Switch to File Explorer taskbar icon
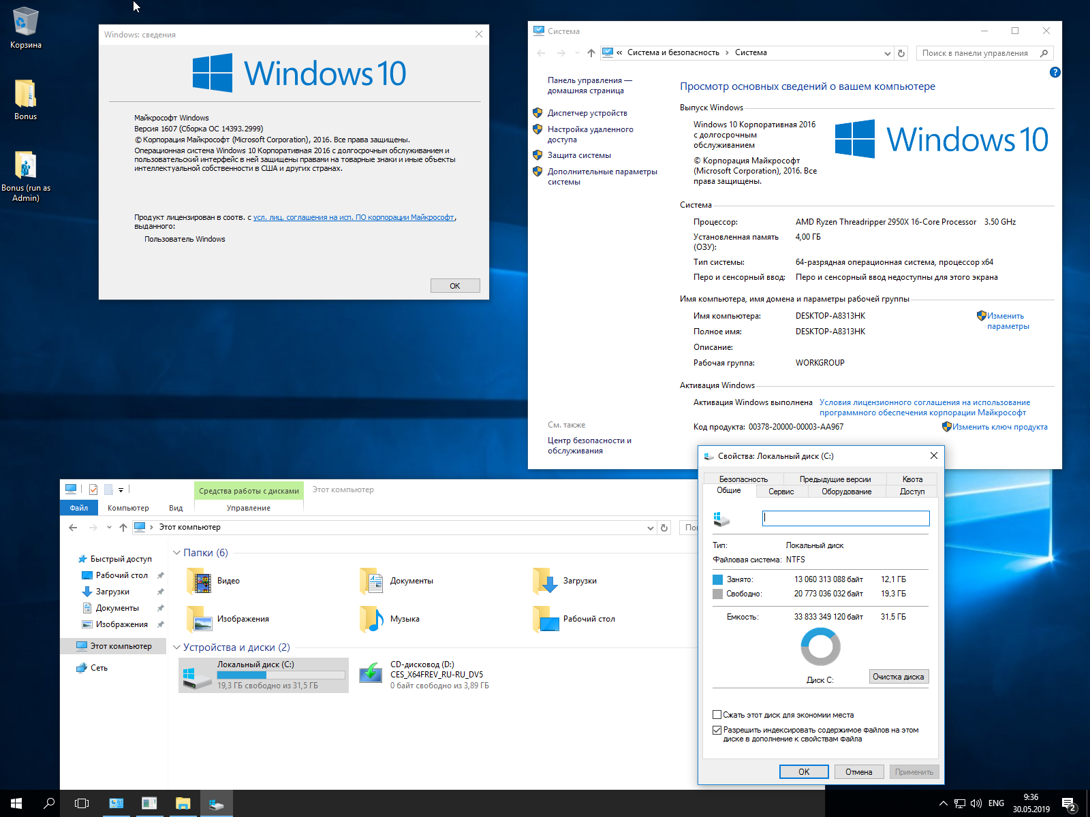Screen dimensions: 1090x817 183,803
